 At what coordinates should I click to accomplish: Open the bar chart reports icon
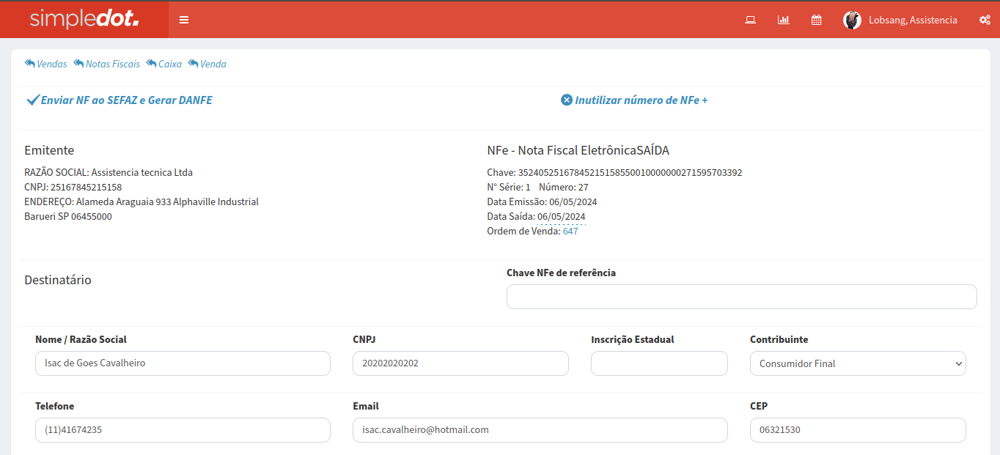pyautogui.click(x=783, y=20)
